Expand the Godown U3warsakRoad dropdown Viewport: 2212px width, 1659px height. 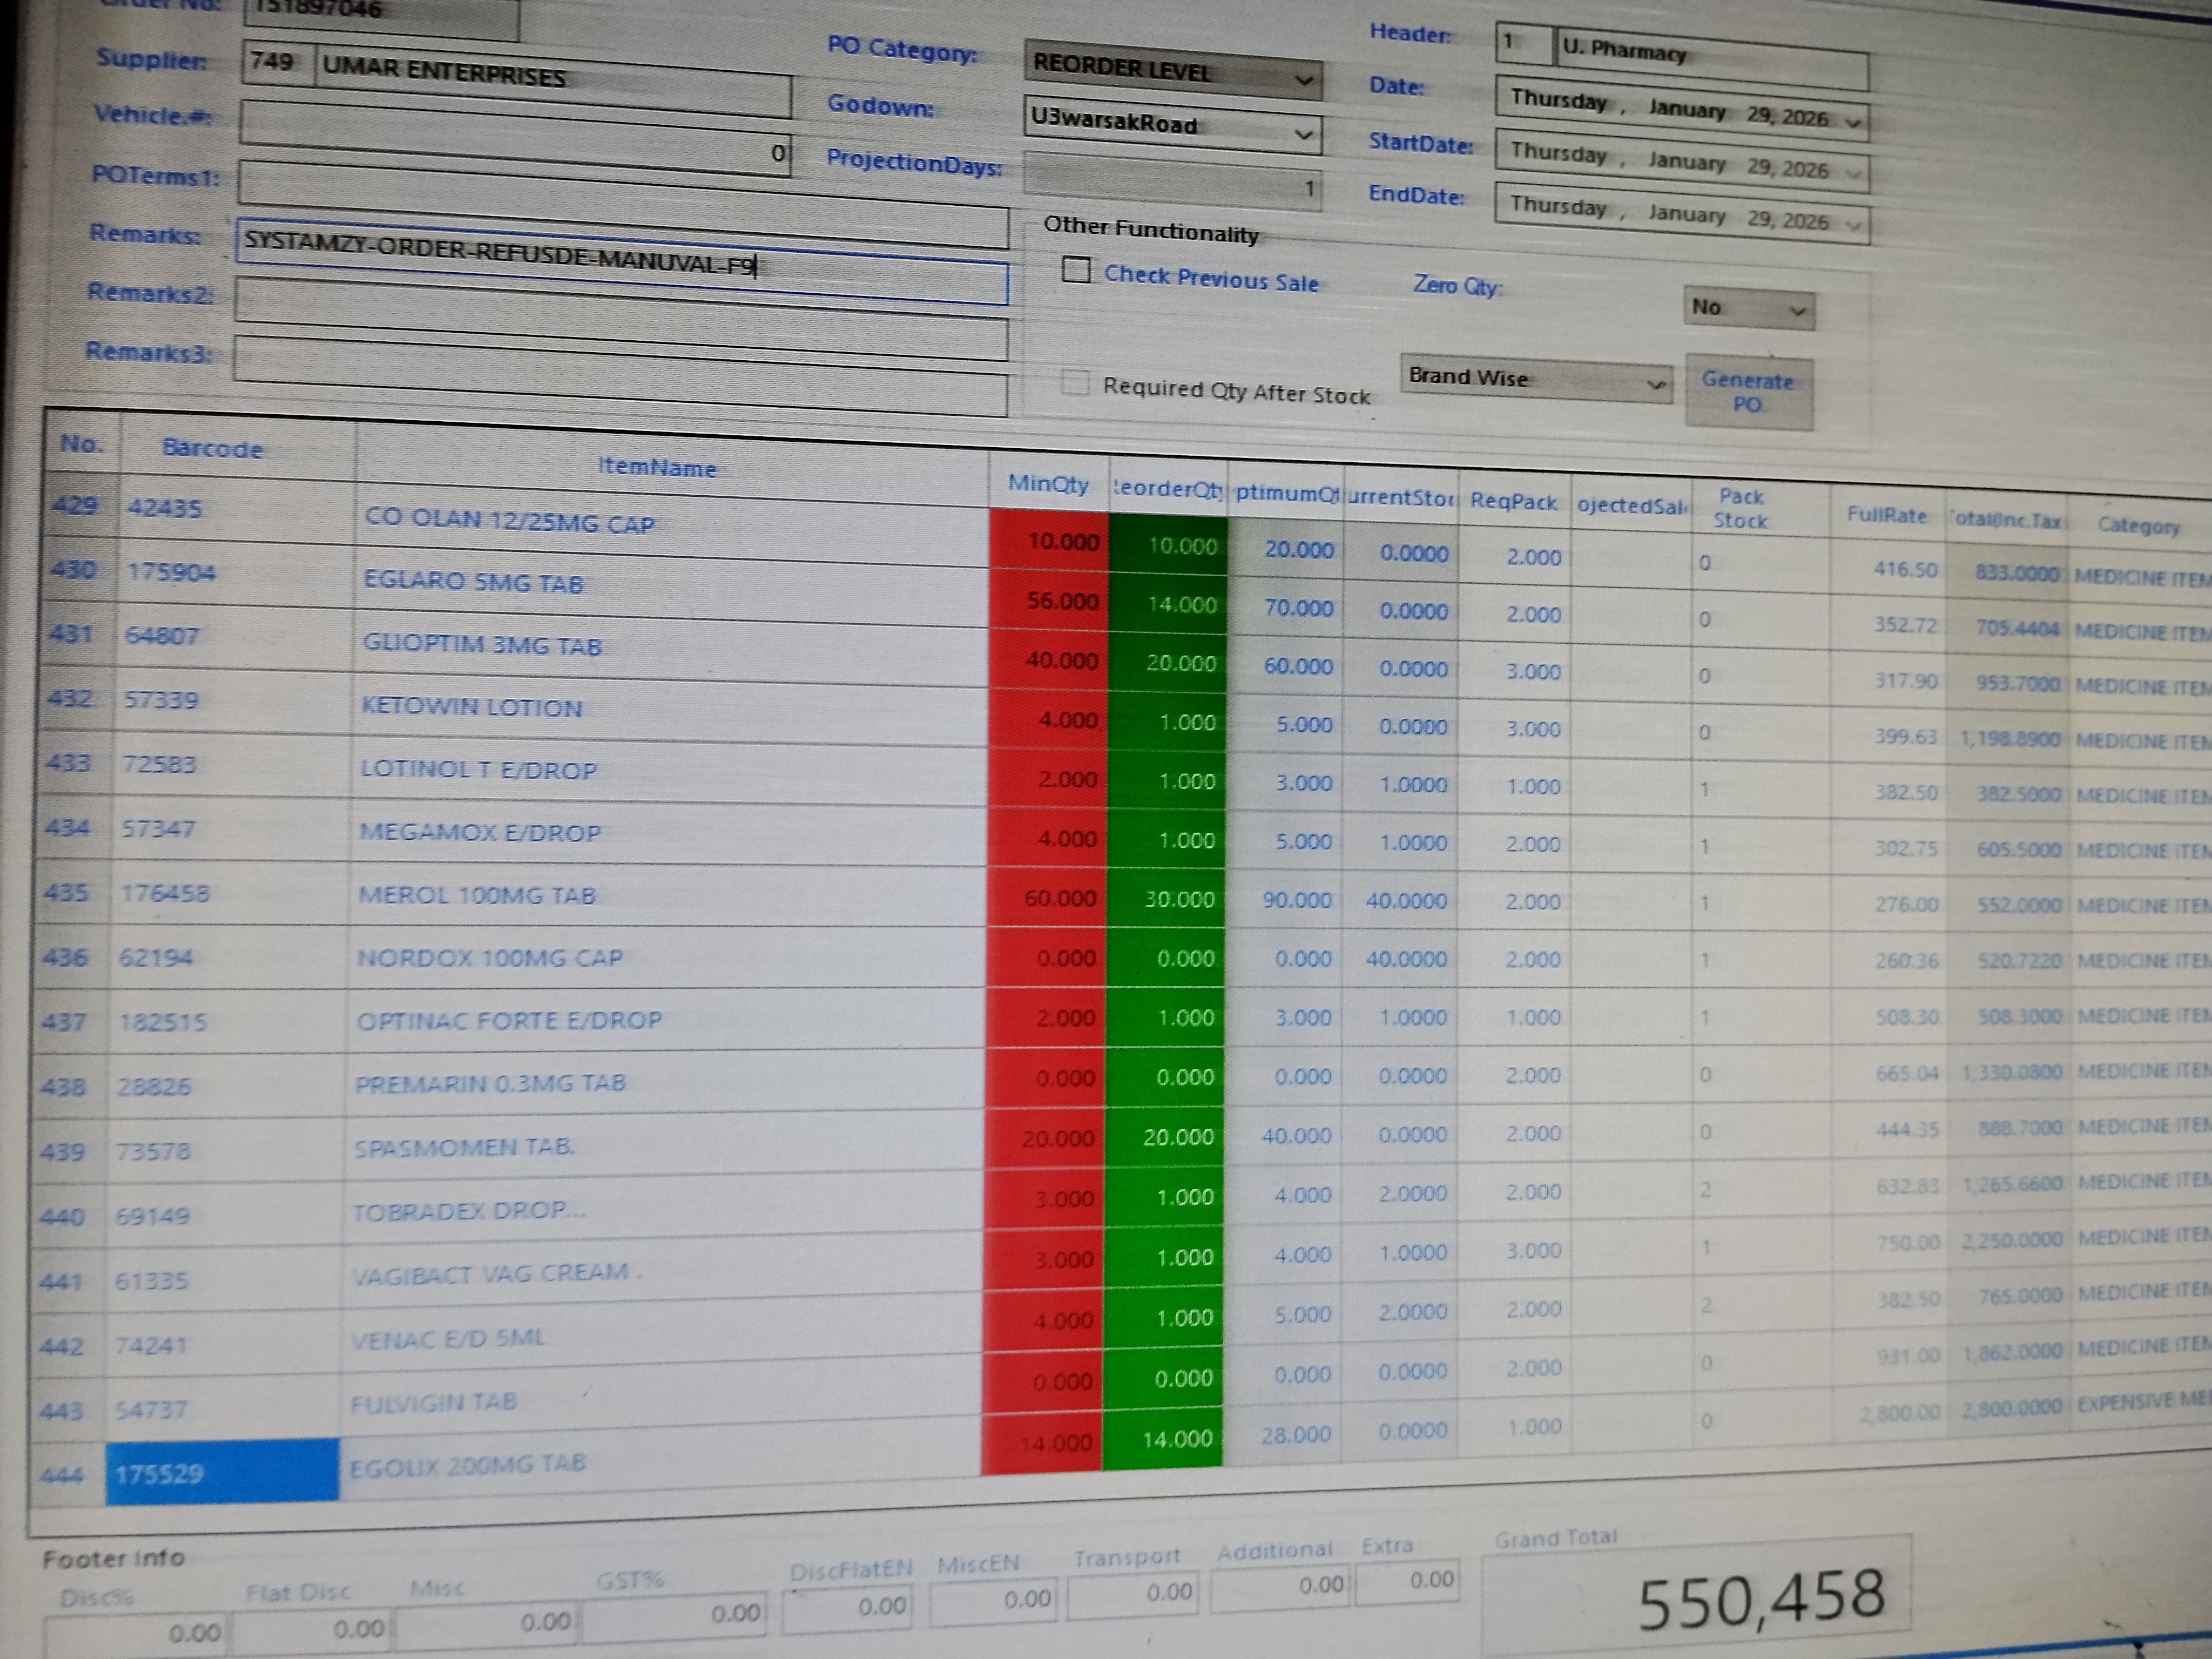pyautogui.click(x=1303, y=134)
